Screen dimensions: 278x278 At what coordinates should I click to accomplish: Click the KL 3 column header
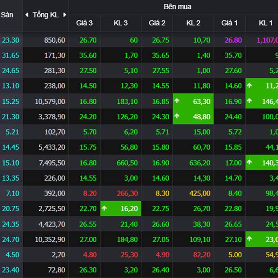pos(120,23)
